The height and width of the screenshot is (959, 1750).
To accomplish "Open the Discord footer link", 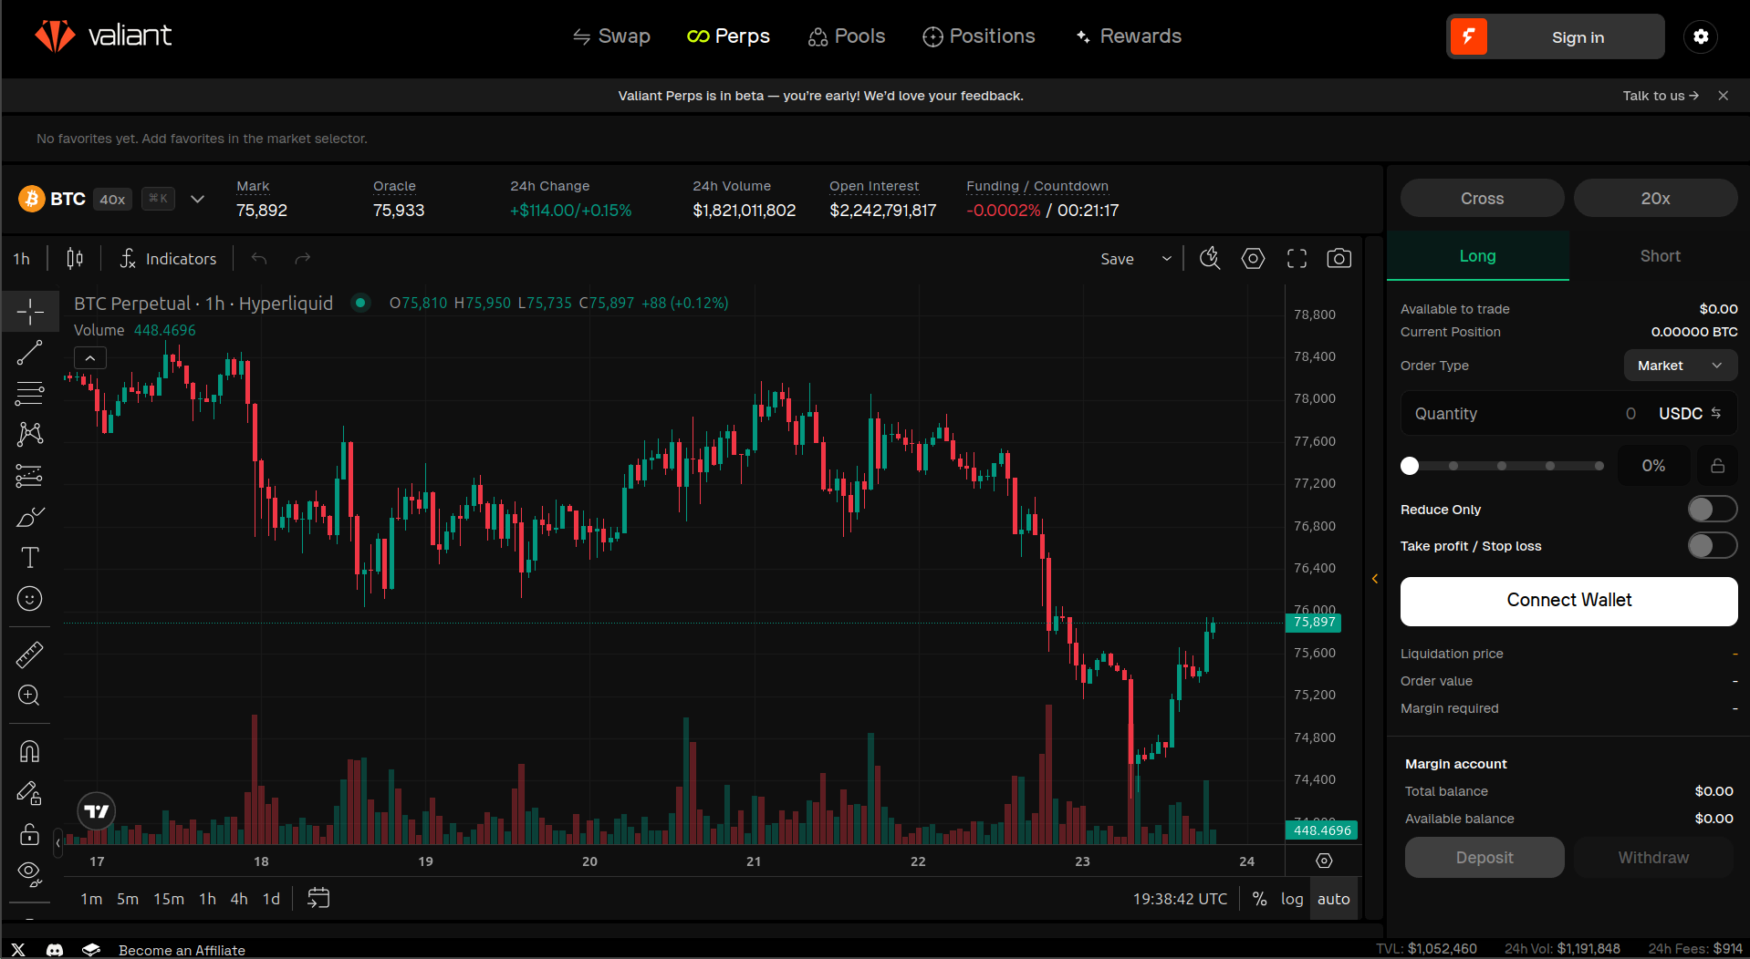I will tap(55, 950).
